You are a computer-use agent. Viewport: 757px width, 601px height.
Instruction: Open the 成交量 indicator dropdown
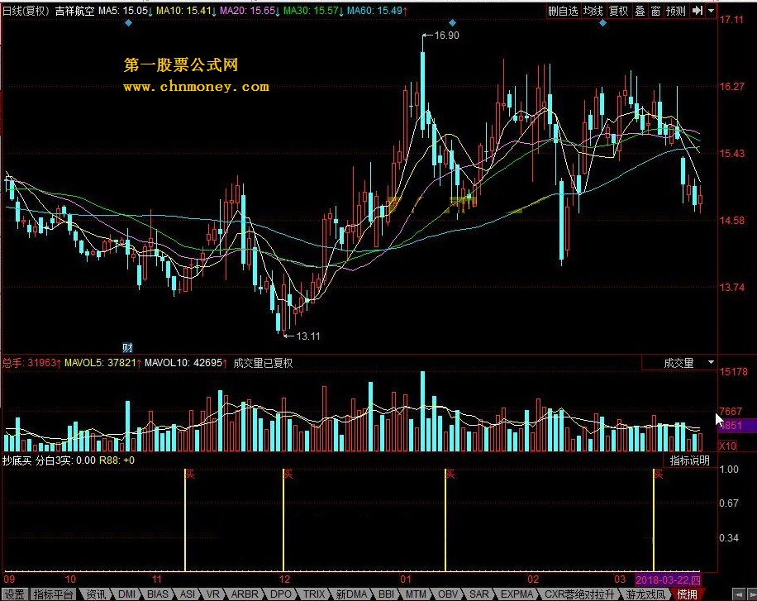(711, 362)
